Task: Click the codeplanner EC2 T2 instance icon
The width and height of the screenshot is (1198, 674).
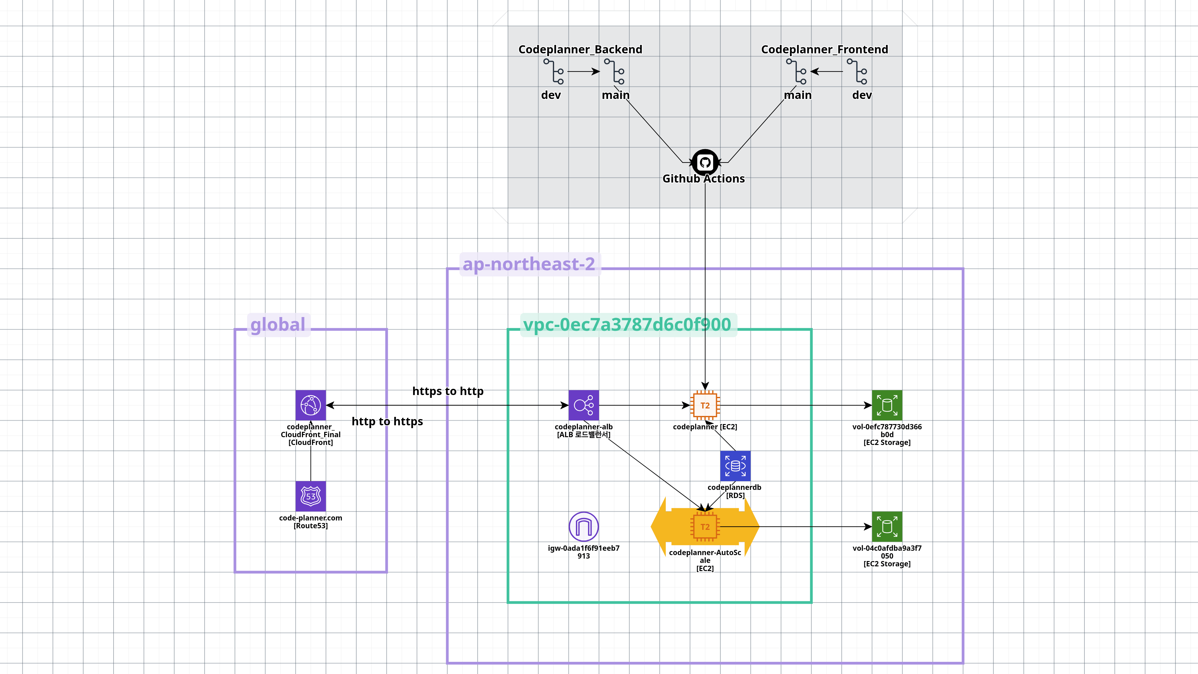Action: [705, 405]
